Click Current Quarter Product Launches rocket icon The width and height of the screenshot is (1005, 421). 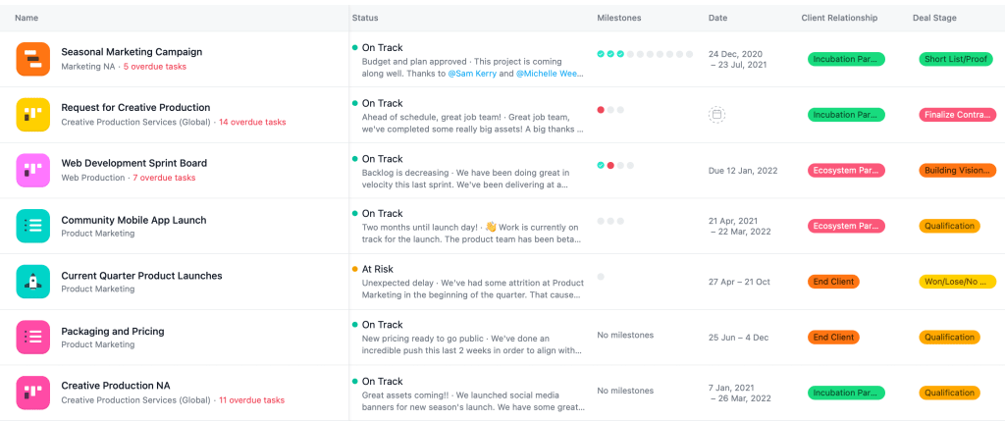[x=32, y=282]
